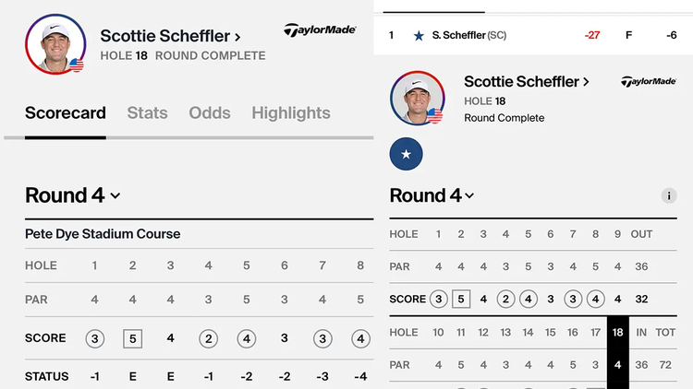Click the left TaylorMade logo
This screenshot has height=389, width=693.
tap(320, 30)
